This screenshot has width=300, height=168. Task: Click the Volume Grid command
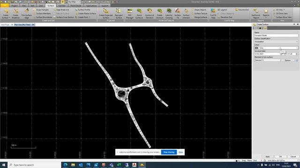coord(242,10)
